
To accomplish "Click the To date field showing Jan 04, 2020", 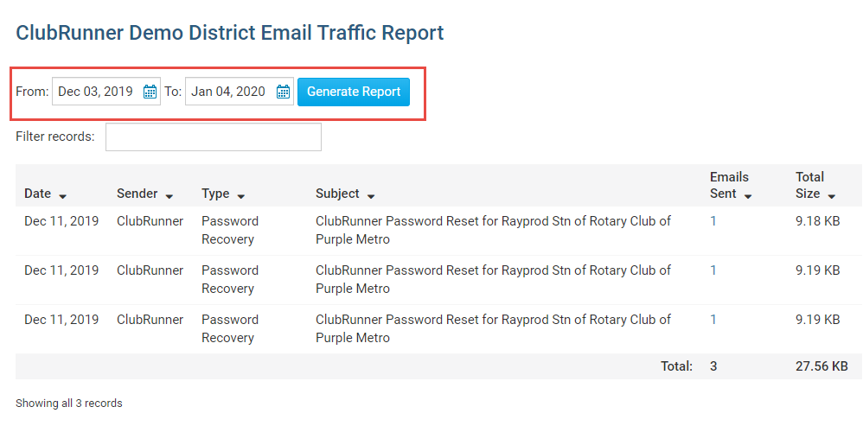I will tap(228, 92).
